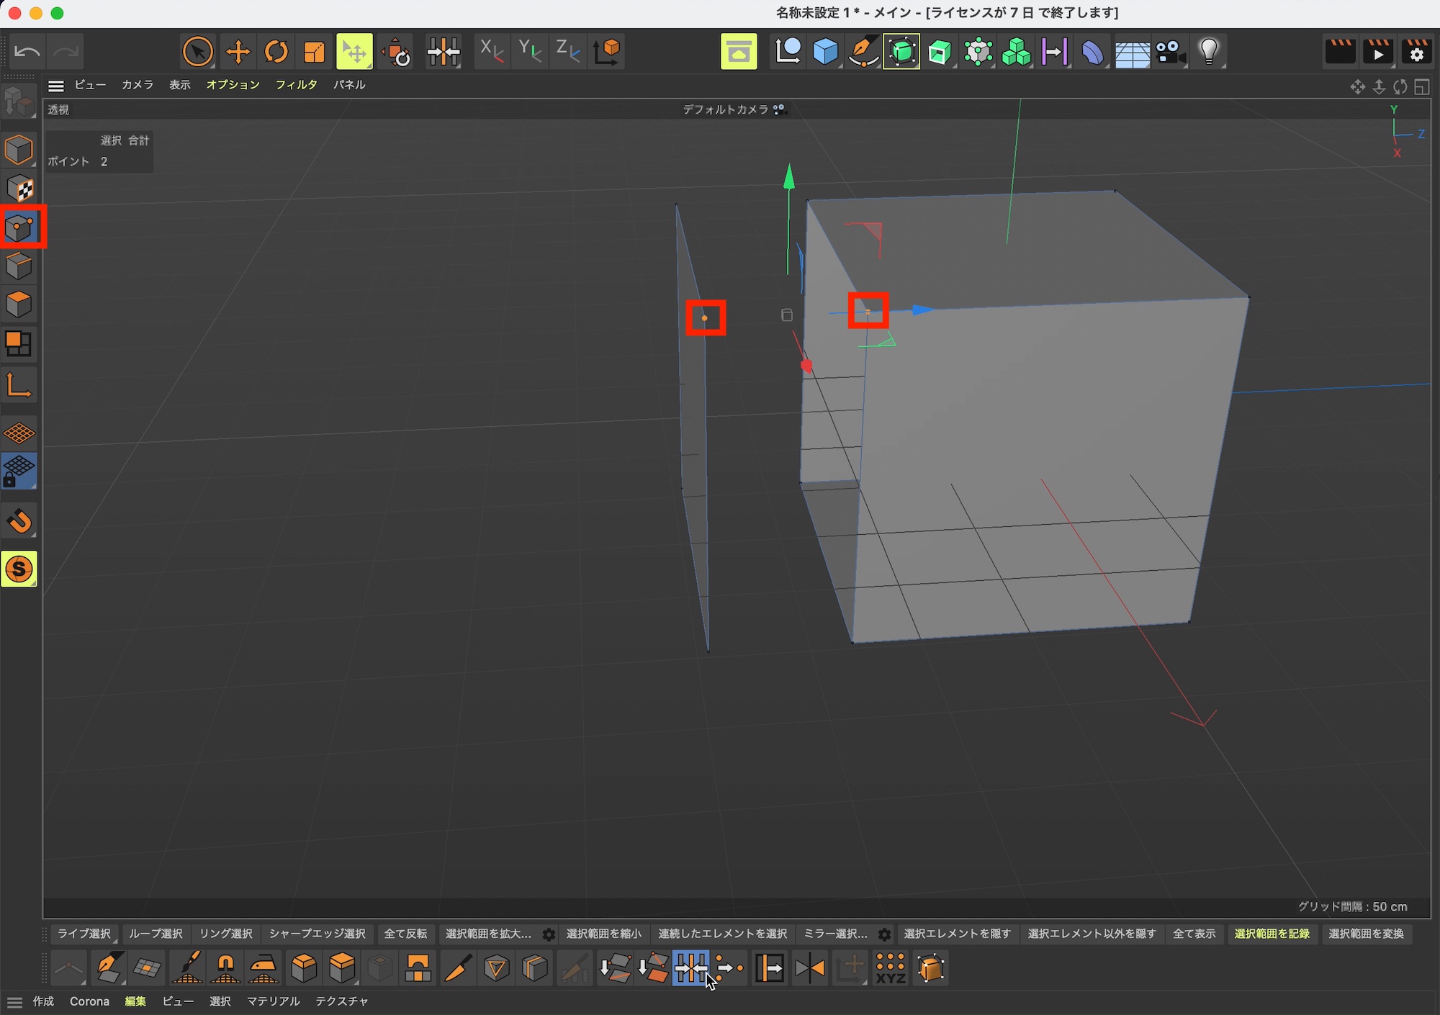The height and width of the screenshot is (1015, 1440).
Task: Open gear options beside ミラー選択
Action: click(x=884, y=934)
